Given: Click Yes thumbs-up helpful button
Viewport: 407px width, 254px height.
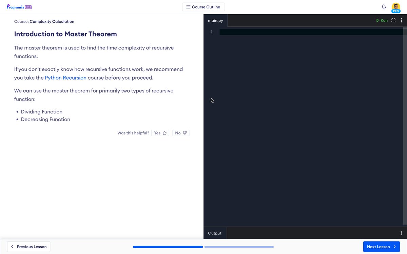Looking at the screenshot, I should pyautogui.click(x=160, y=133).
